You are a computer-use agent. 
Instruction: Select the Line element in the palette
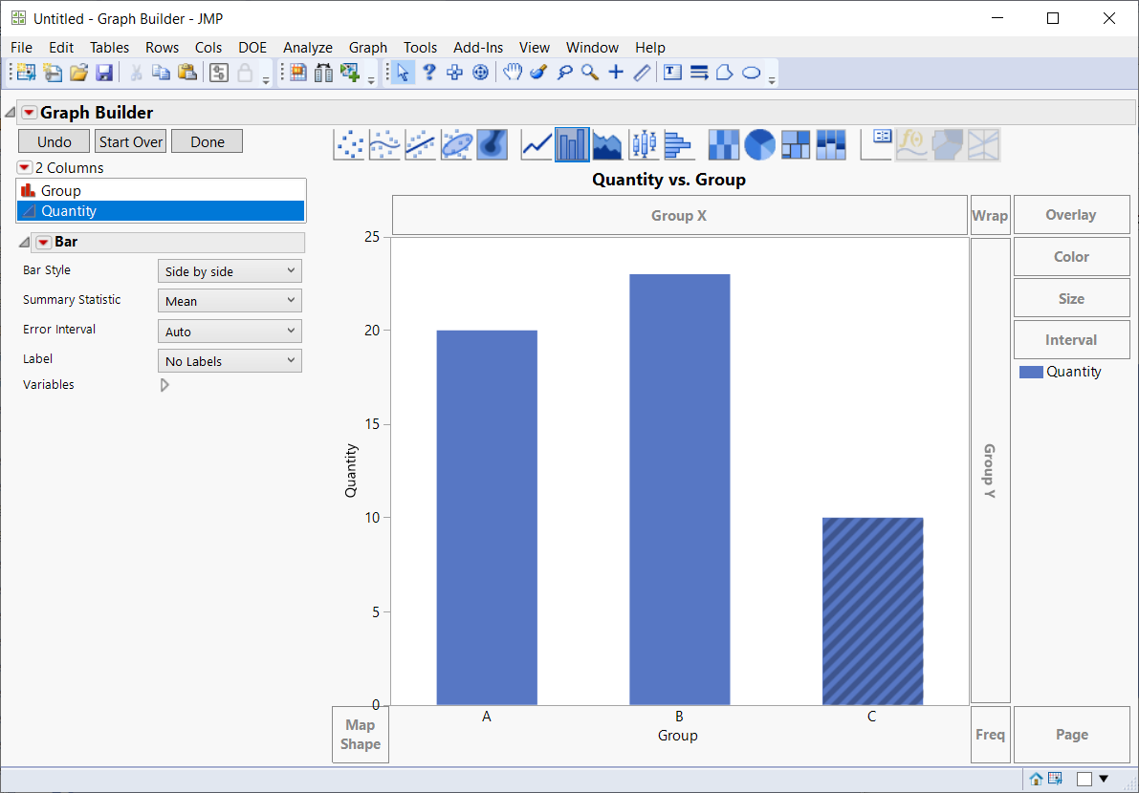pyautogui.click(x=537, y=143)
